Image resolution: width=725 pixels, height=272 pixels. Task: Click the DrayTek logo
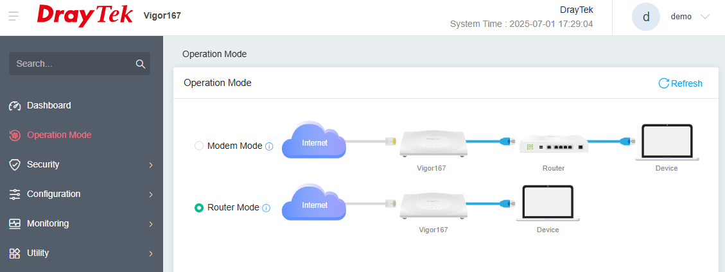coord(85,15)
